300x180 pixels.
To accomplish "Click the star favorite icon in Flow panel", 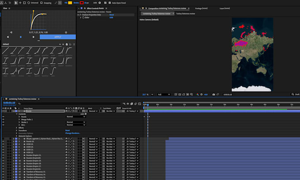I will (66, 32).
